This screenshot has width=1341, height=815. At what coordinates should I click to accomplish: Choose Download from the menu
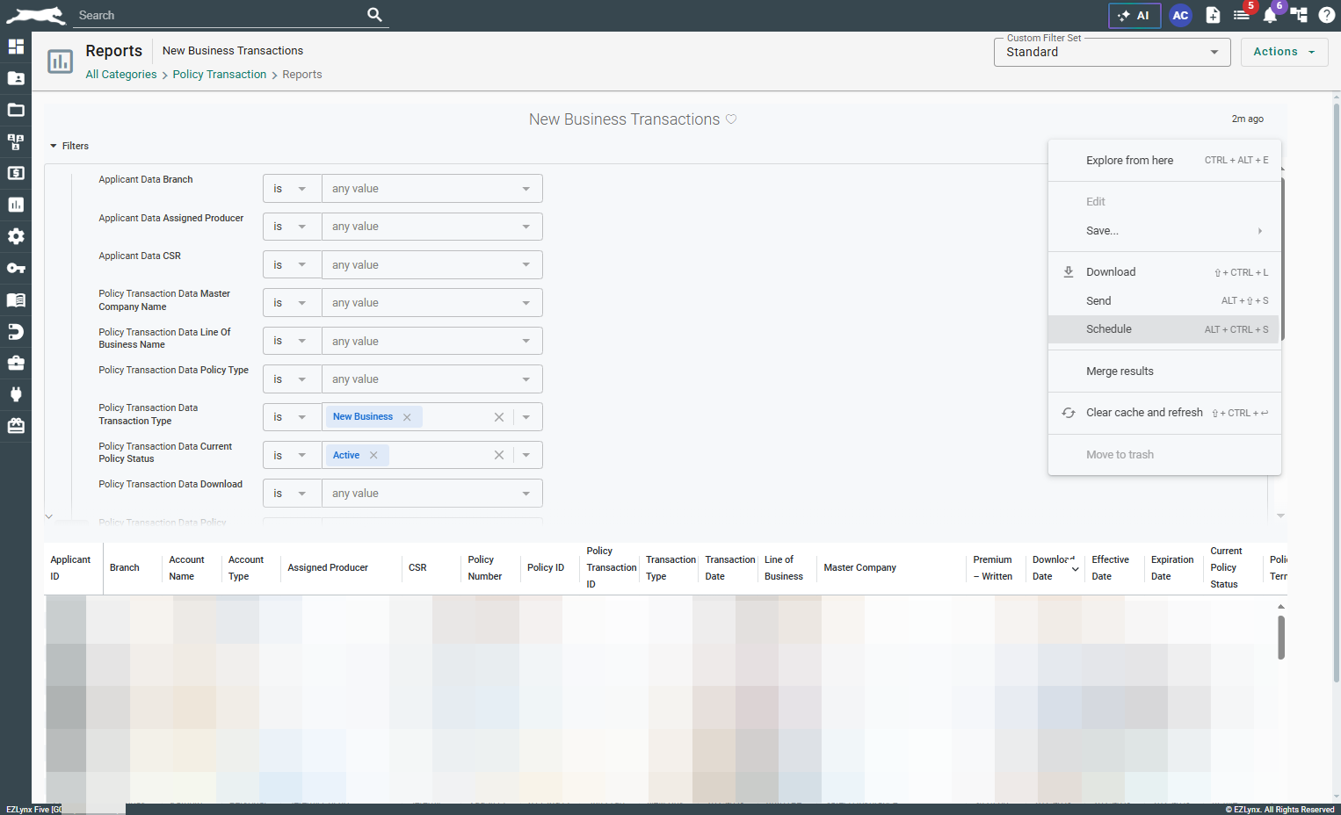1164,272
